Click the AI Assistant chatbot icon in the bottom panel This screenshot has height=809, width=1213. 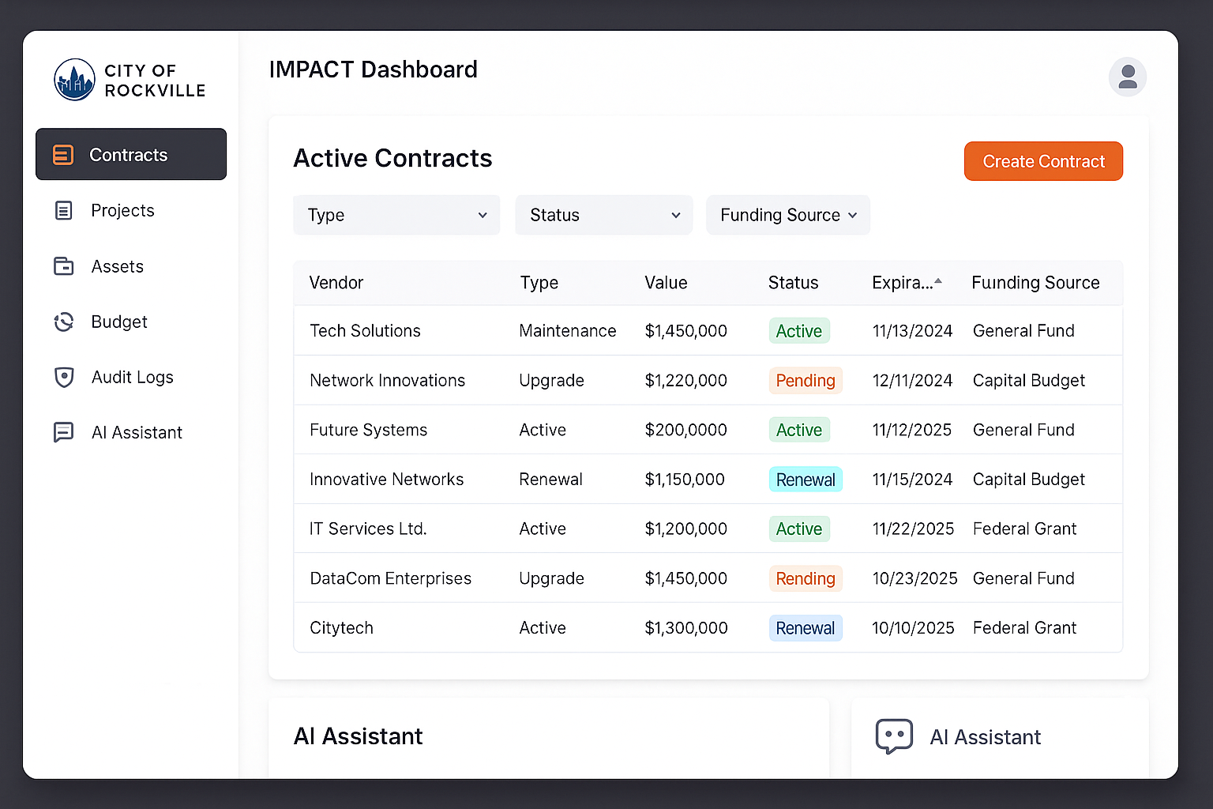[x=894, y=736]
